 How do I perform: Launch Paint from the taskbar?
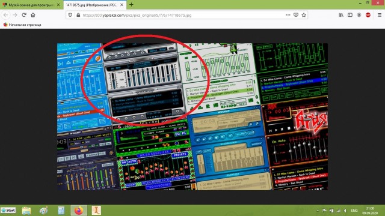click(44, 211)
